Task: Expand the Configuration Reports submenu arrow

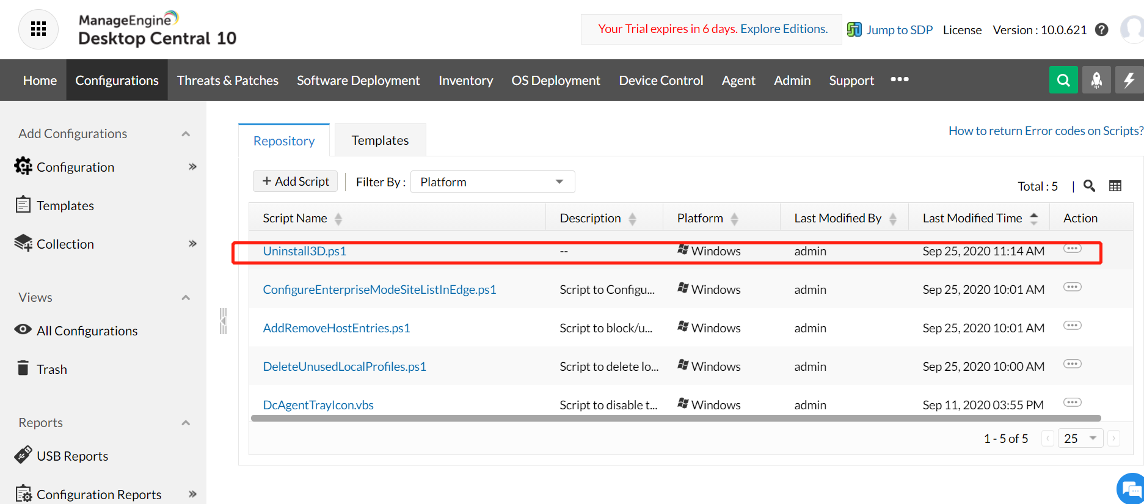Action: pyautogui.click(x=193, y=494)
